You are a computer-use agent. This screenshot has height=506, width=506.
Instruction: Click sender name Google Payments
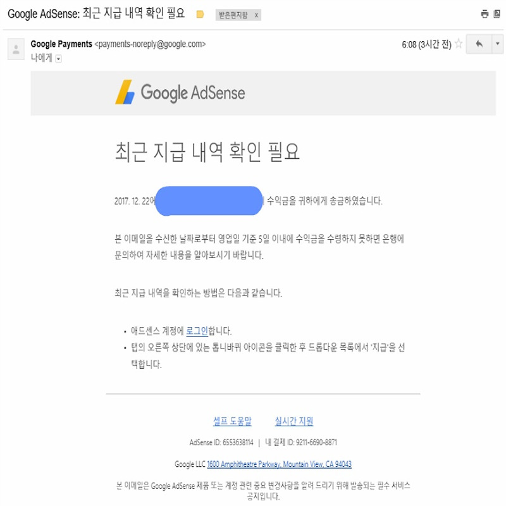61,44
